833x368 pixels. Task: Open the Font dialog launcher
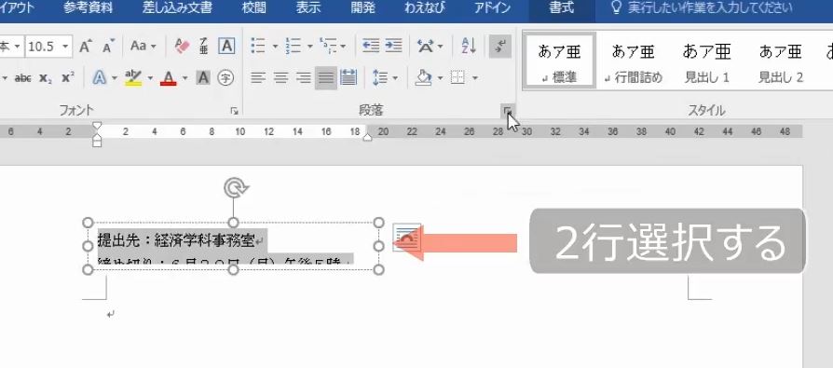pyautogui.click(x=234, y=111)
